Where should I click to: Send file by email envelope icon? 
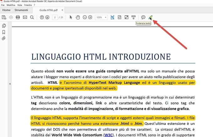click(x=25, y=17)
